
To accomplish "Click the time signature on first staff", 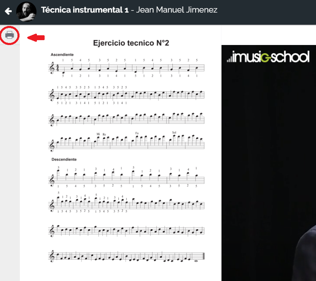I will pyautogui.click(x=58, y=68).
